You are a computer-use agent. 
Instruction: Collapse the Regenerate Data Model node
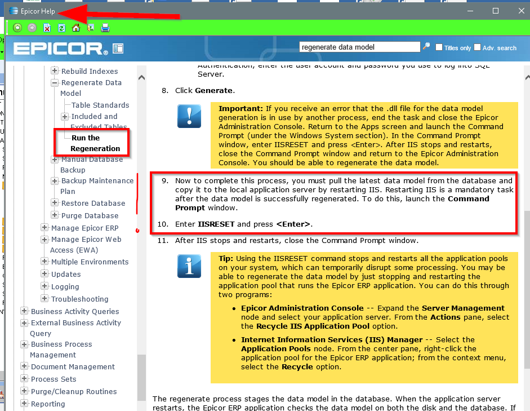(x=55, y=82)
